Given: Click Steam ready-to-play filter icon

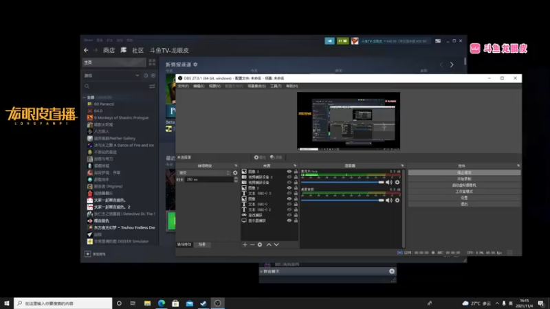Looking at the screenshot, I should coord(153,76).
